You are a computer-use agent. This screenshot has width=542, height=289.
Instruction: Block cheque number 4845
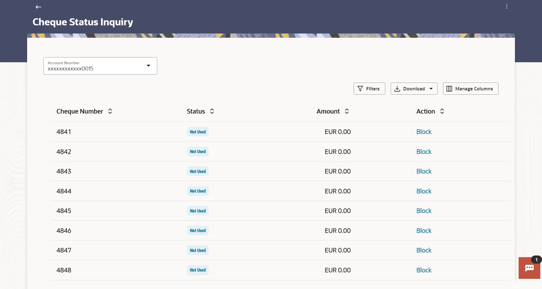pyautogui.click(x=424, y=211)
